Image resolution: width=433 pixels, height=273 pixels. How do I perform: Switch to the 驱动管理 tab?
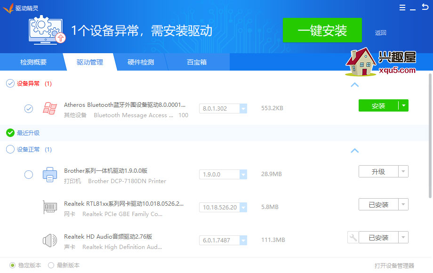[90, 62]
